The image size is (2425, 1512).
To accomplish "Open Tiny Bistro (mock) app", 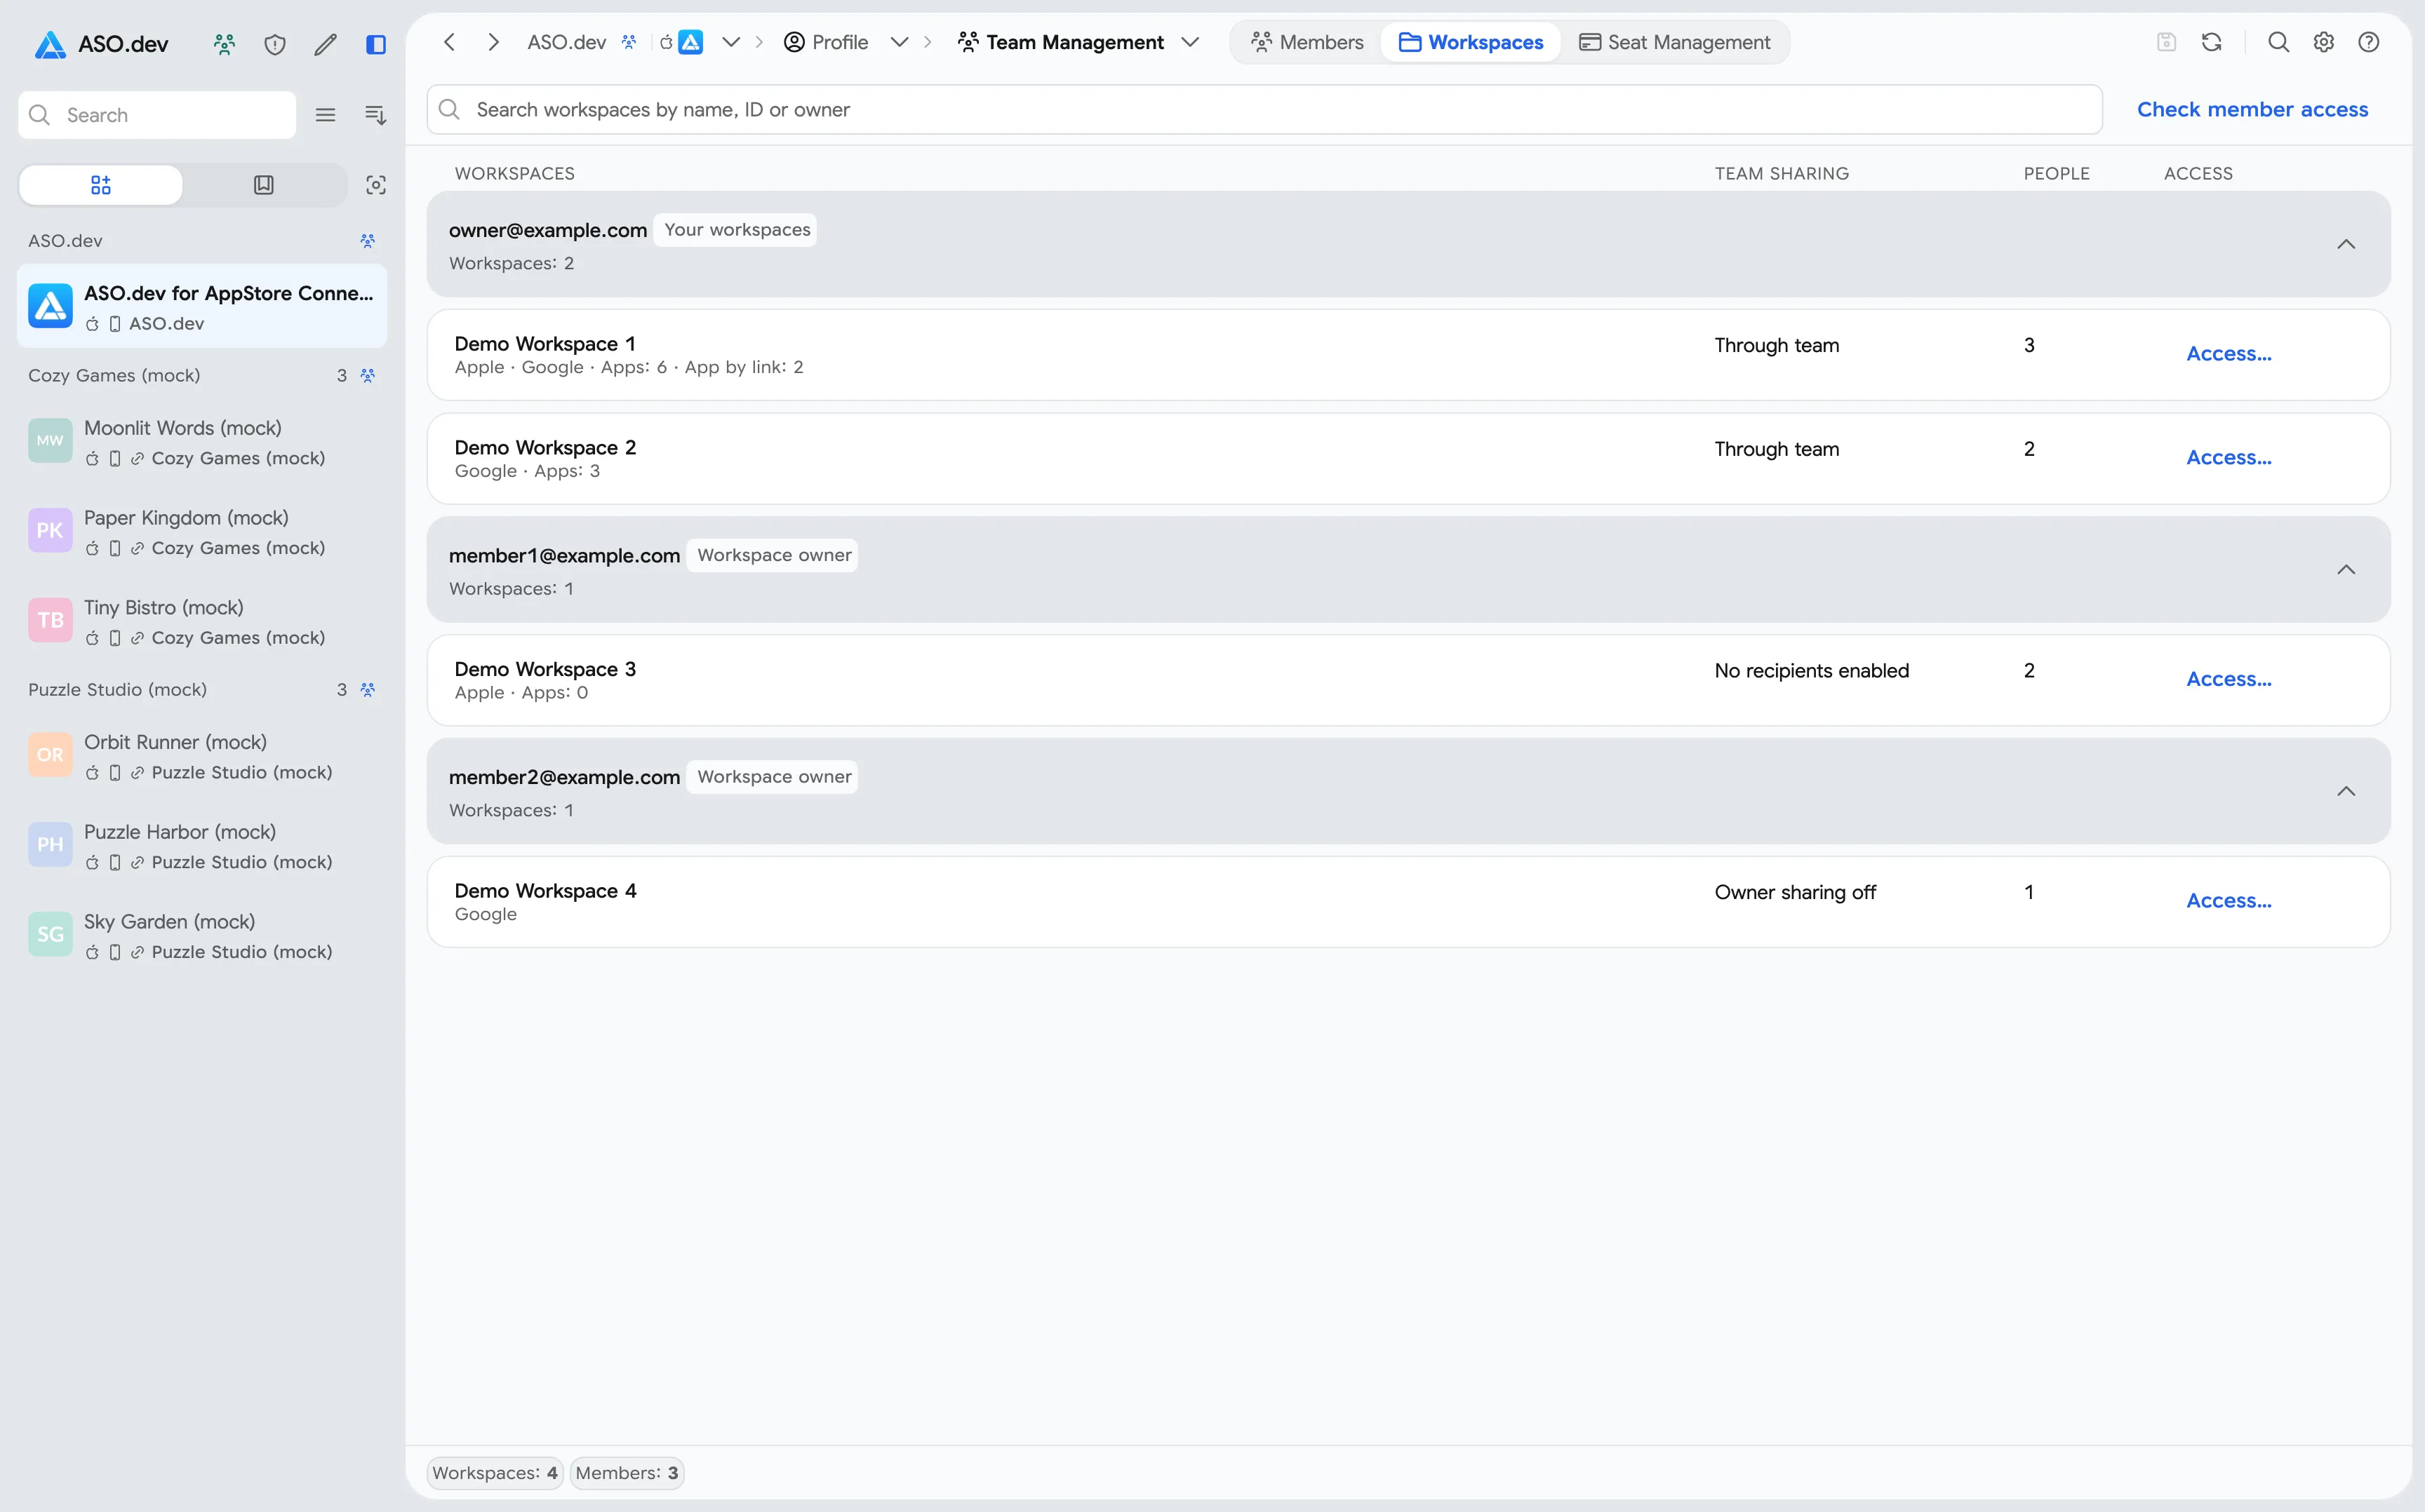I will click(x=202, y=621).
